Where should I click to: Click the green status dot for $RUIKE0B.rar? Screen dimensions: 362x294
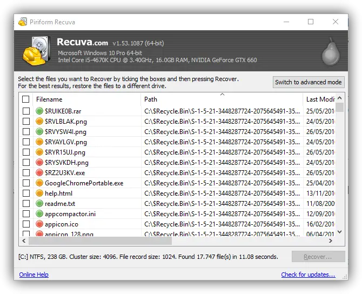click(x=39, y=111)
